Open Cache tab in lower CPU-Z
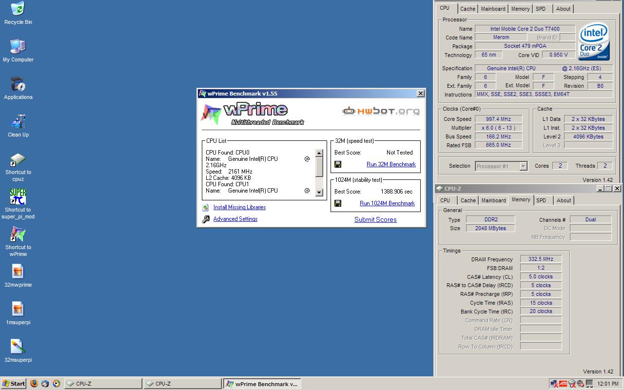The width and height of the screenshot is (624, 390). coord(468,200)
